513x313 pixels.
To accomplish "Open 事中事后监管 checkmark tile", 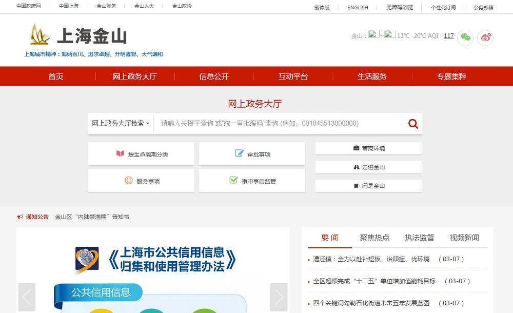I will pyautogui.click(x=251, y=181).
